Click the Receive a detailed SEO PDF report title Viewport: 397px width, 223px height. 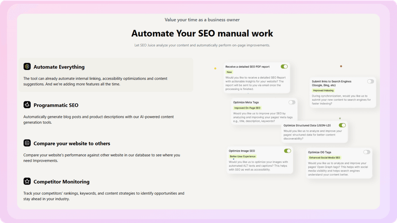pyautogui.click(x=247, y=67)
